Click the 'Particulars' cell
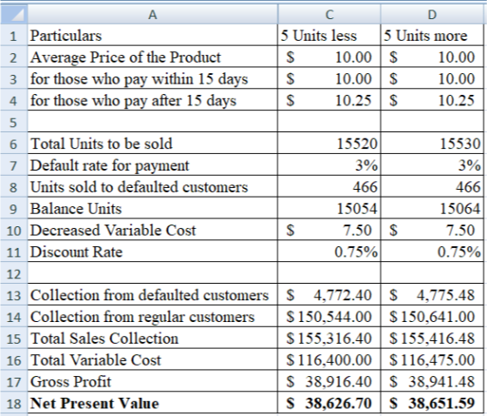Screen dimensions: 487x416 point(152,35)
